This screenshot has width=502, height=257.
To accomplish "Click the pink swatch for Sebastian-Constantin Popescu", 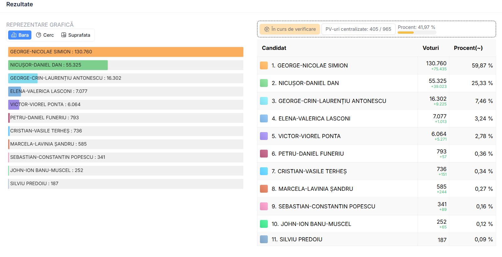I will click(264, 206).
